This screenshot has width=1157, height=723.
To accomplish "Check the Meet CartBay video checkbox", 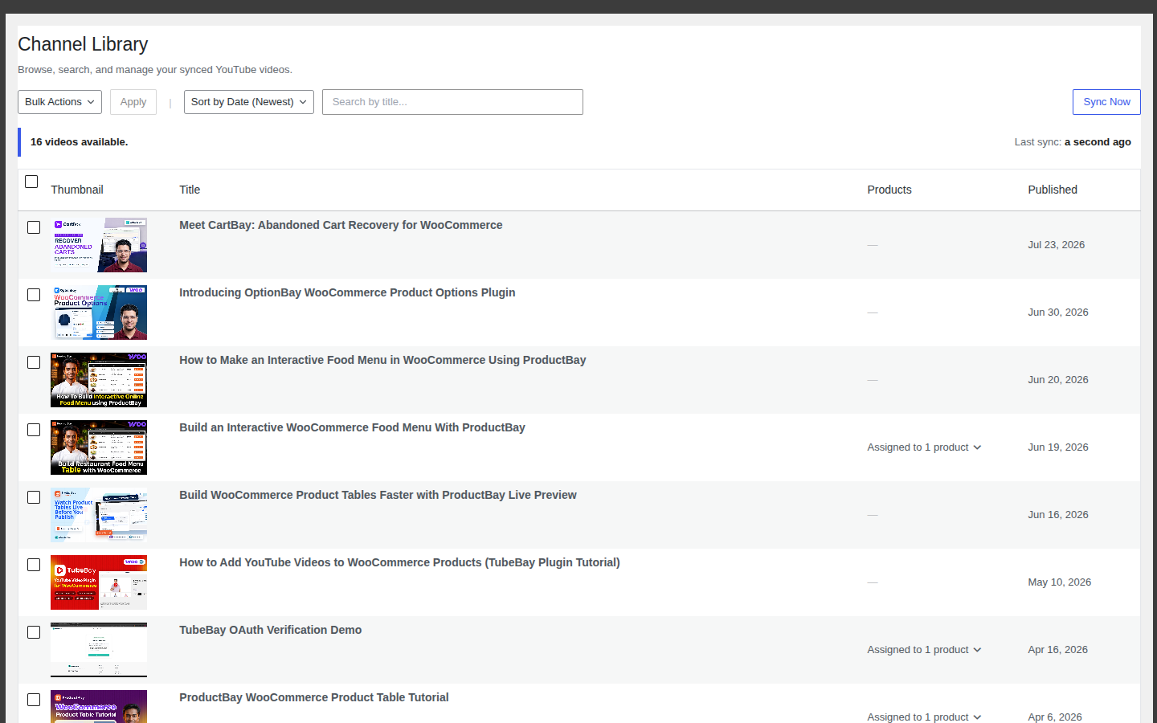I will [34, 227].
